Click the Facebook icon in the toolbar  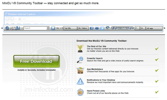coord(92,28)
